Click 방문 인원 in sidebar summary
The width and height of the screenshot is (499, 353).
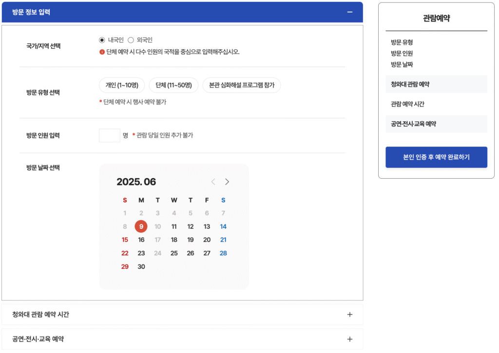coord(402,54)
